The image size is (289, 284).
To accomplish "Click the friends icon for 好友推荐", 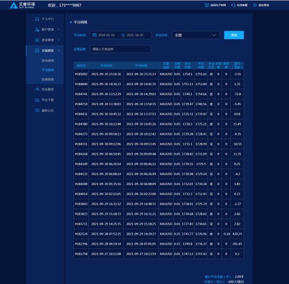I will pos(37,89).
